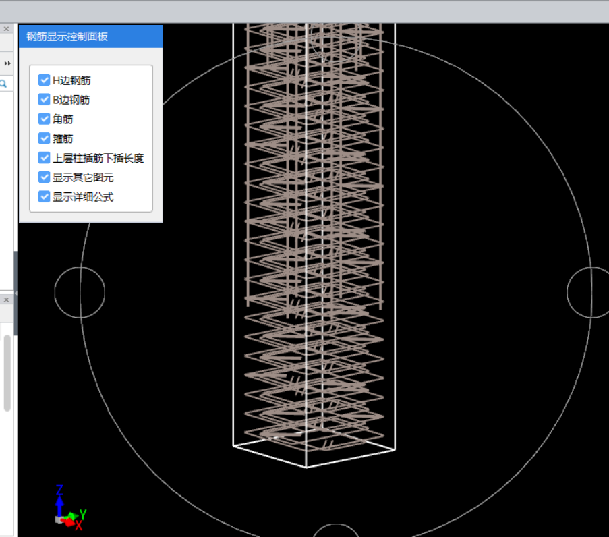Turn off 显示详细公式 checkbox
609x537 pixels.
[x=45, y=196]
